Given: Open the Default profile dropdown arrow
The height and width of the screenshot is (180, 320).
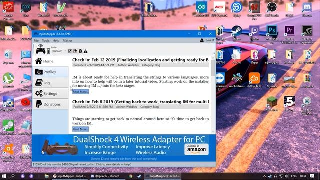Looking at the screenshot, I should point(65,51).
